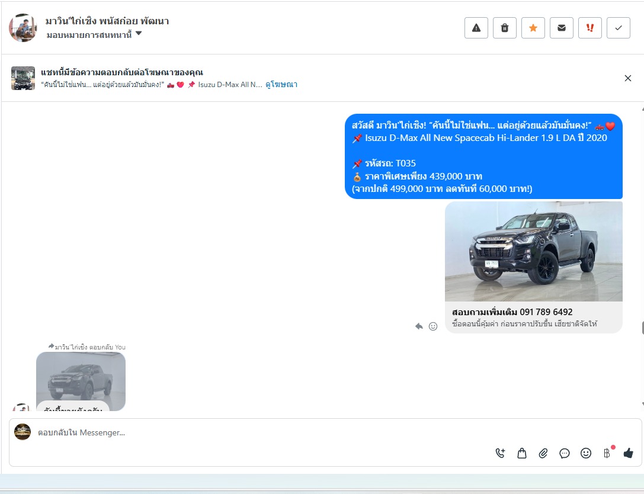
Task: Open saved replies speech bubble icon
Action: pyautogui.click(x=565, y=453)
